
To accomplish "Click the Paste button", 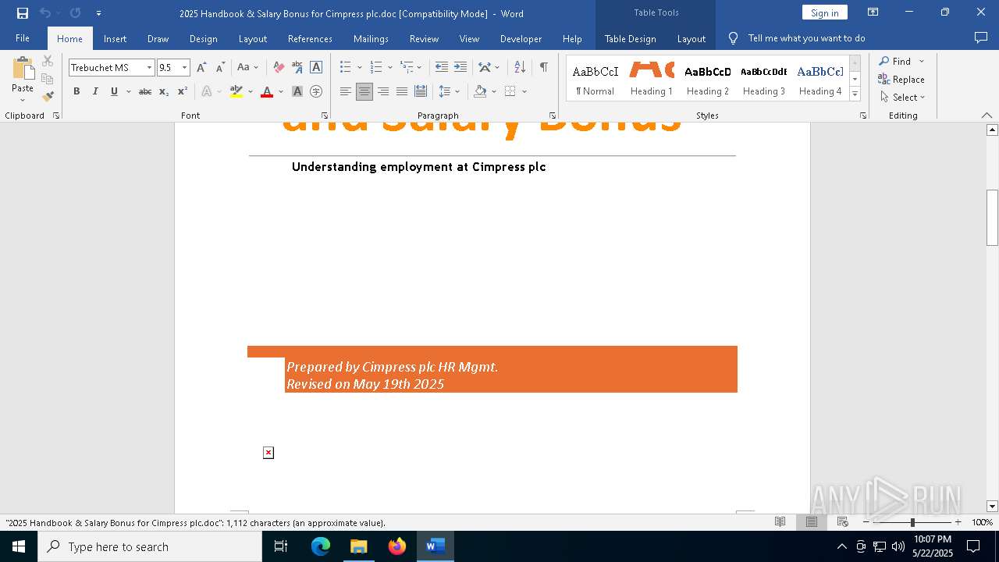I will (23, 75).
